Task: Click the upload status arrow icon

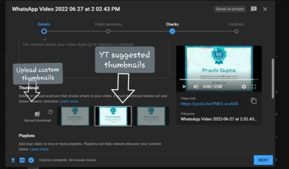Action: click(13, 160)
